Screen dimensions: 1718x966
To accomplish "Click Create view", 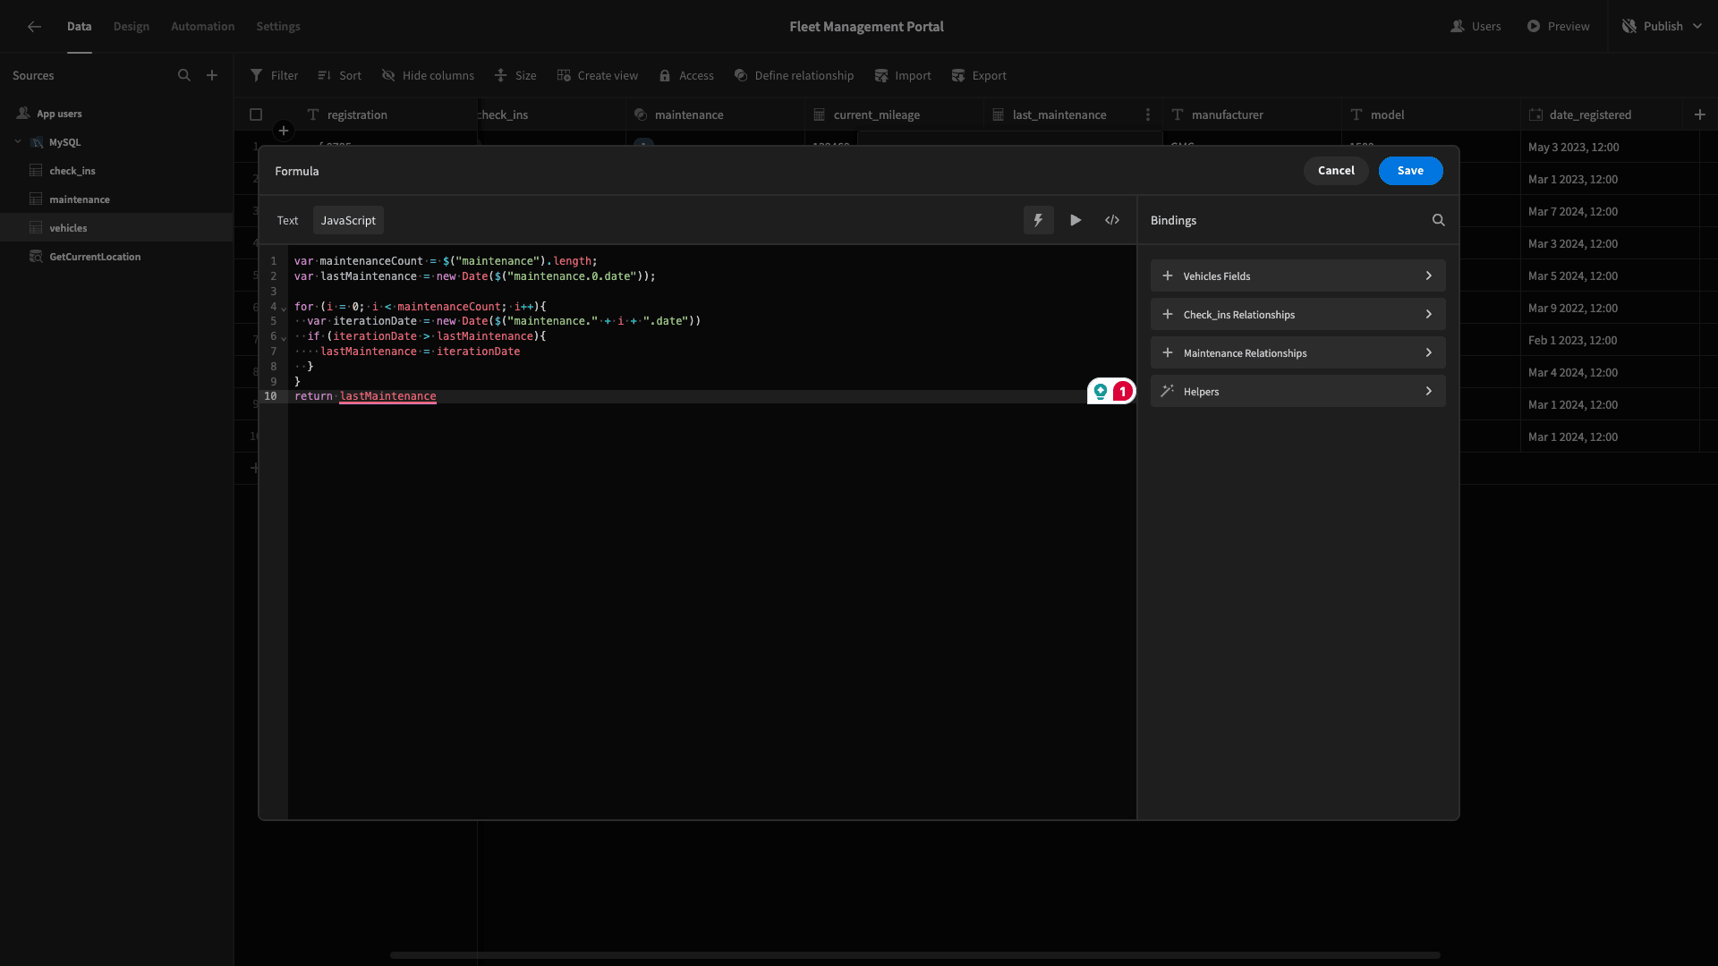I will [598, 76].
